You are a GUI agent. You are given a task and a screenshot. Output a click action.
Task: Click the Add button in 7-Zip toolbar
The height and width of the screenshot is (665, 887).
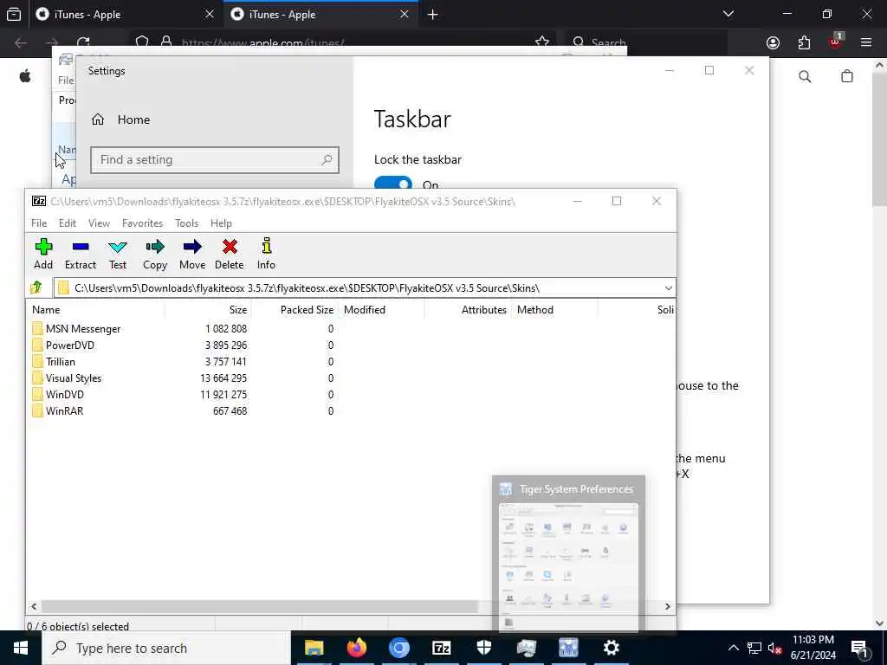click(43, 254)
